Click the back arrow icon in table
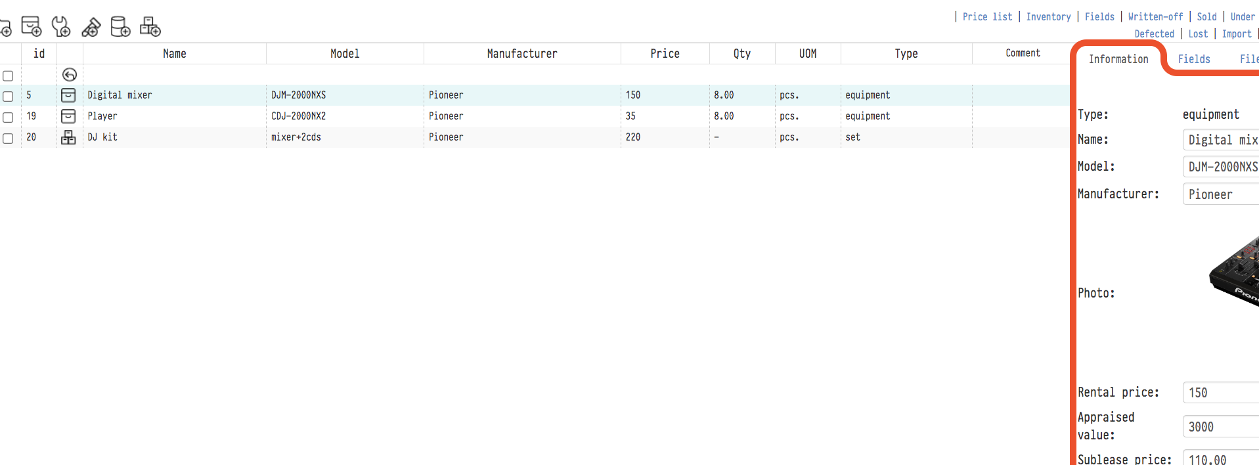 point(69,75)
